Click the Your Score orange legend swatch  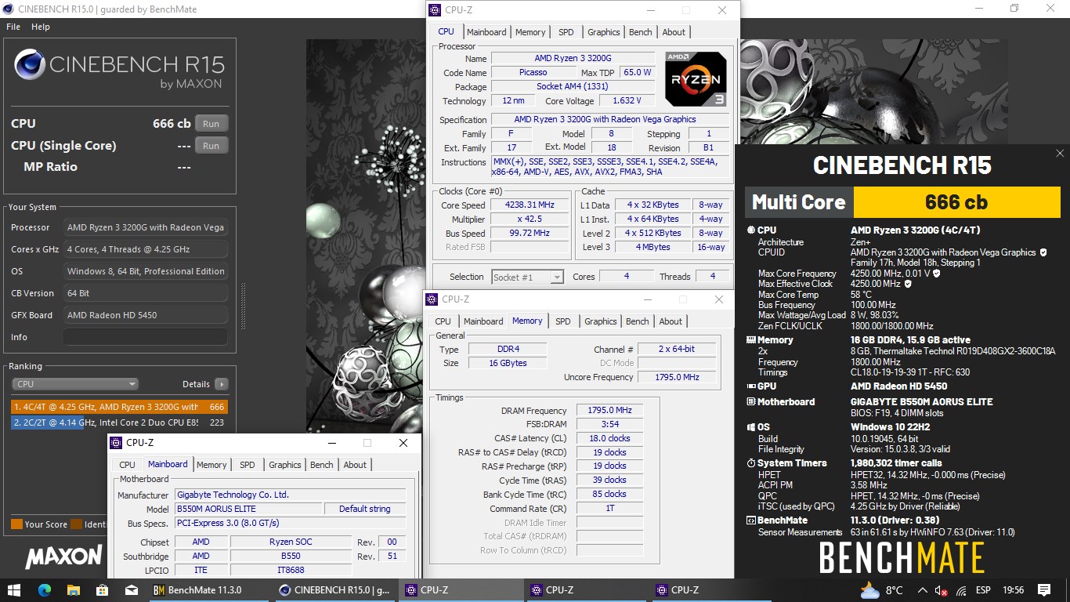click(x=16, y=524)
